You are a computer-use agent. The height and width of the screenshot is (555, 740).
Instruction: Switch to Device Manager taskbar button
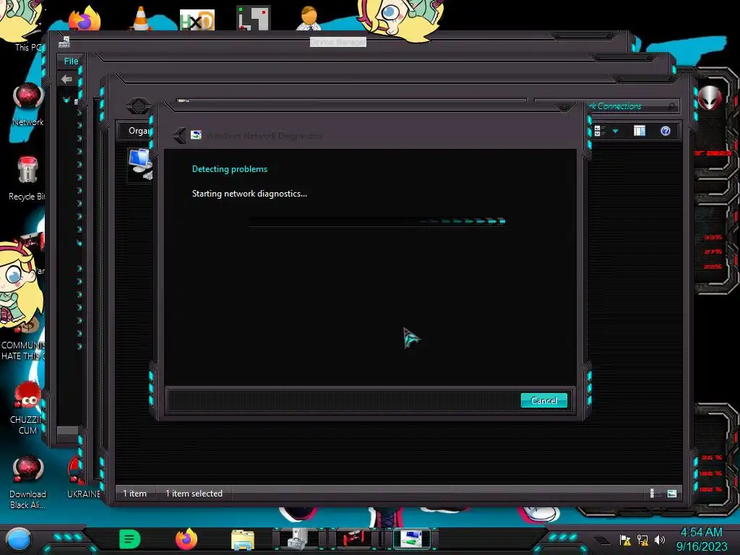[298, 539]
